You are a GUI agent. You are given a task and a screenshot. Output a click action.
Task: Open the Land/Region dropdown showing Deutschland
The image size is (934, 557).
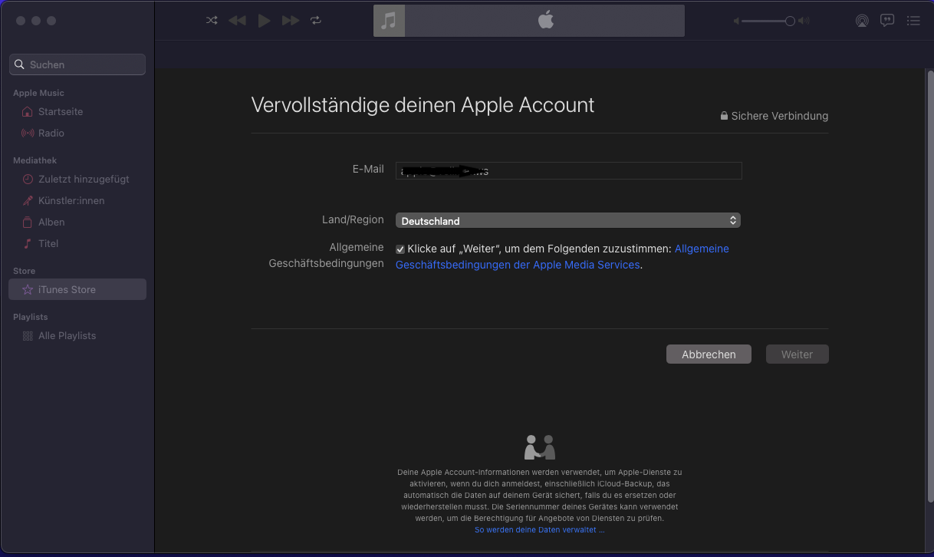[568, 221]
